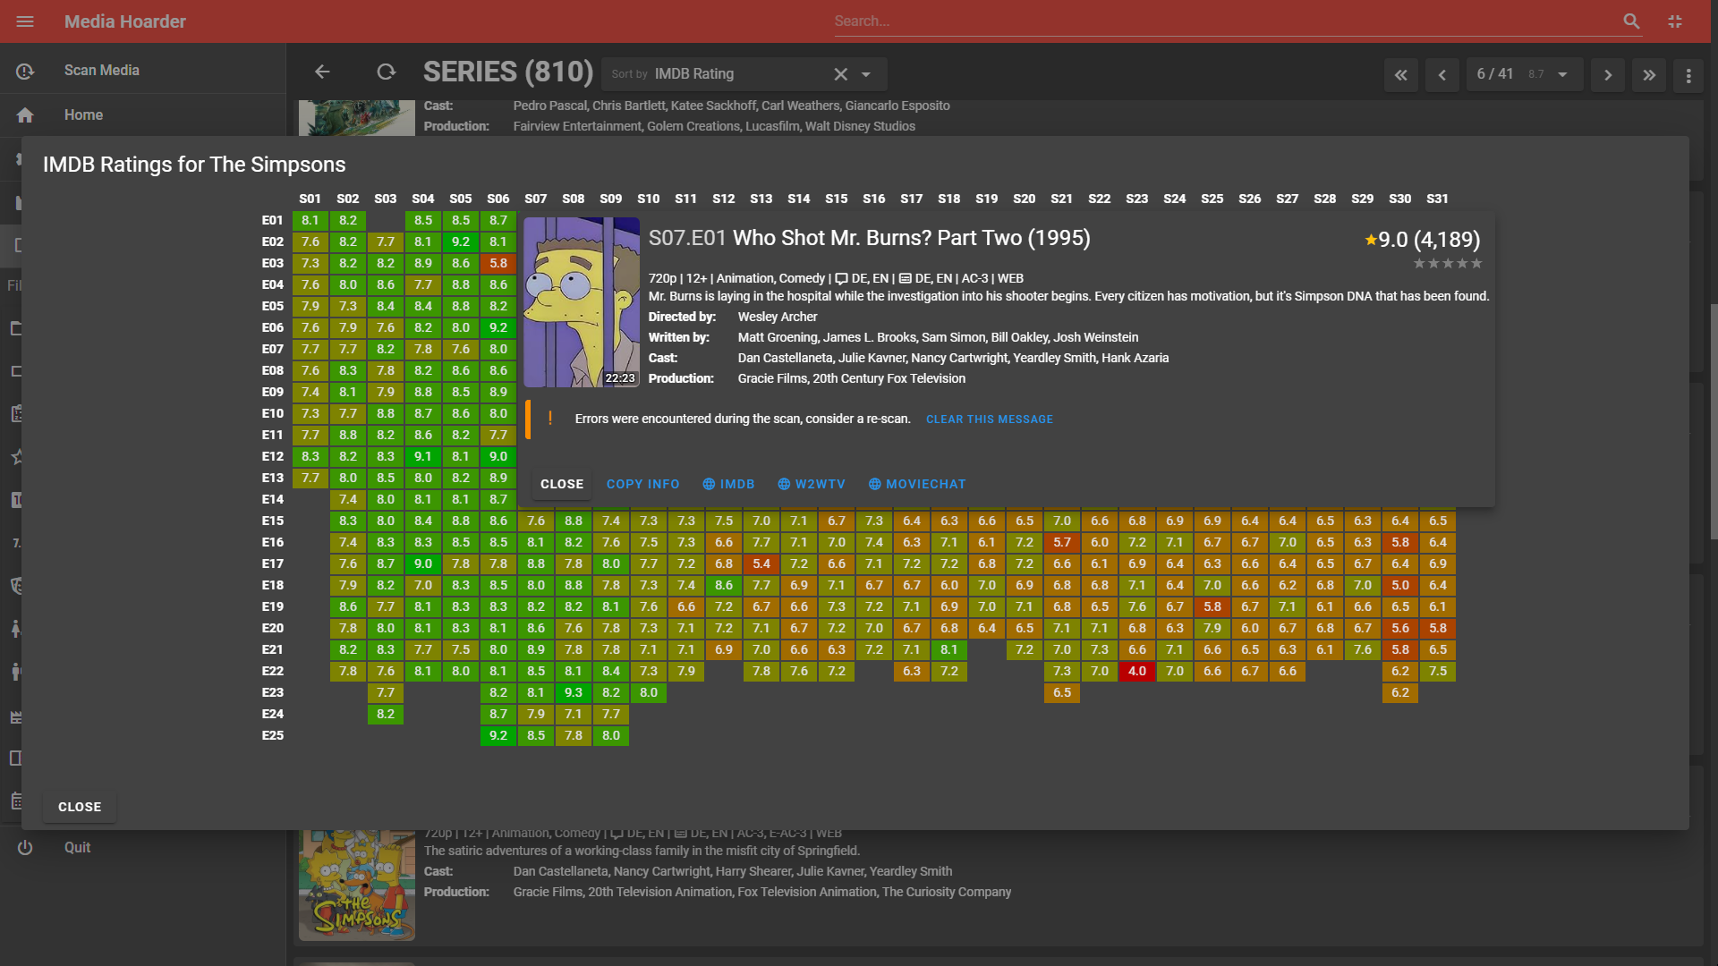The height and width of the screenshot is (966, 1718).
Task: Select S30 E18 rating cell 5.0
Action: coord(1400,585)
